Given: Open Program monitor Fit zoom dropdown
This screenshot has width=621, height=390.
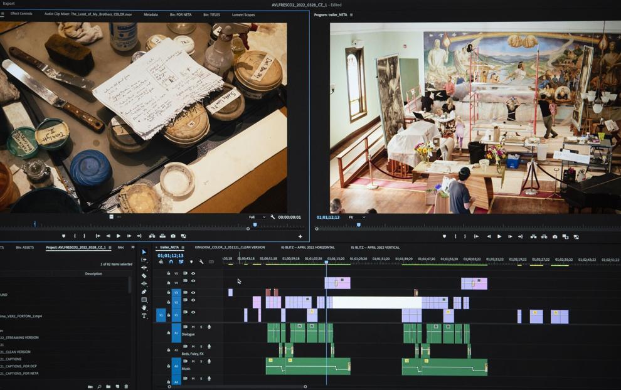Looking at the screenshot, I should tap(356, 217).
